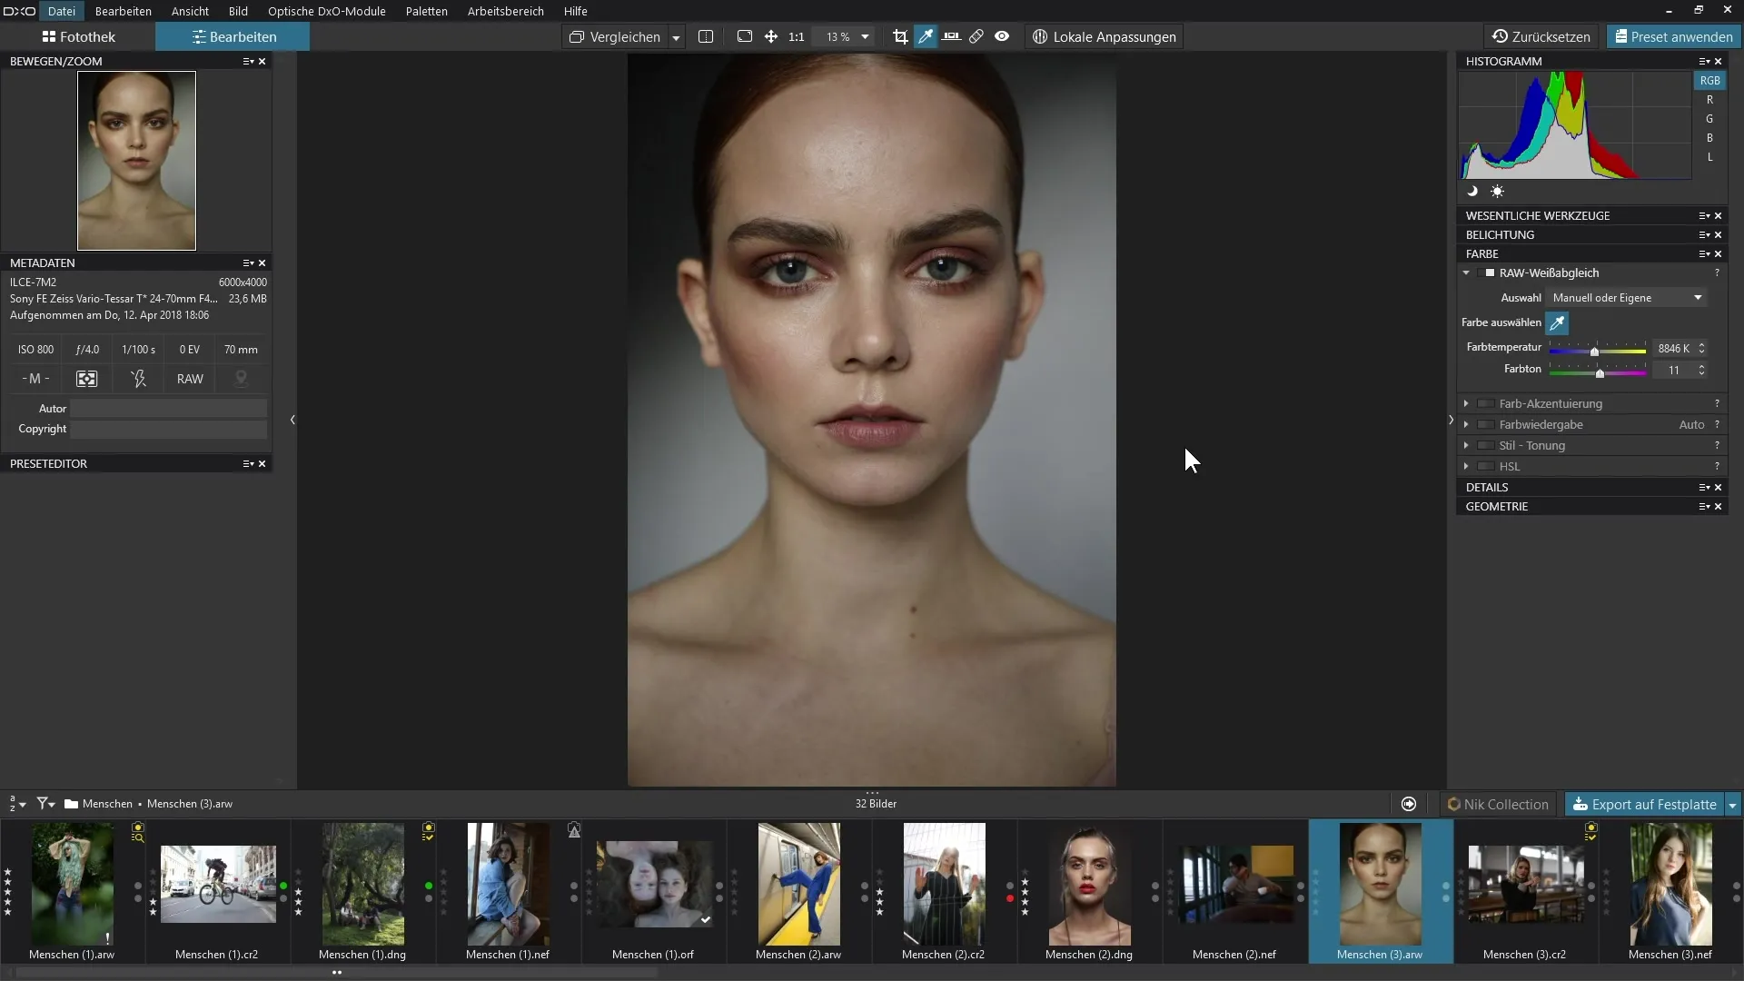Open the DETAILS palette
Screen dimensions: 1744x981
tap(1487, 488)
